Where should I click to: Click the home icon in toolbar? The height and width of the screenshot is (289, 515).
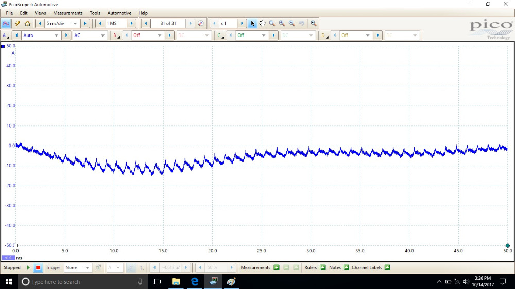[27, 23]
